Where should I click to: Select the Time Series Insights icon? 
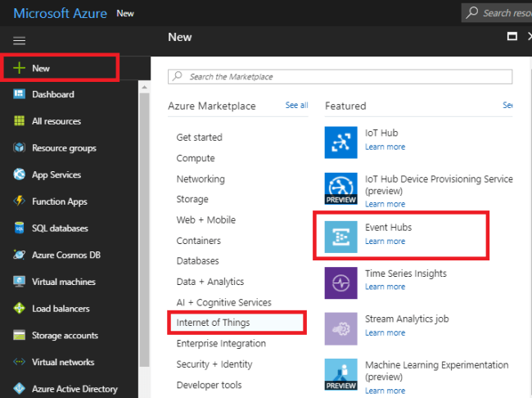tap(340, 283)
